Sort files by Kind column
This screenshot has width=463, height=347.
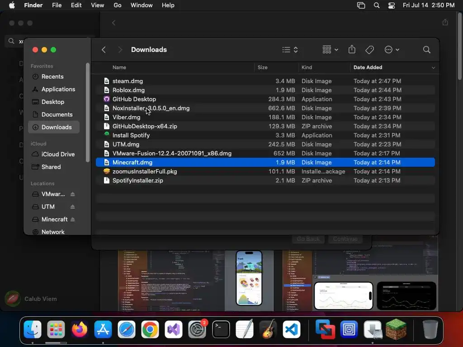click(307, 67)
